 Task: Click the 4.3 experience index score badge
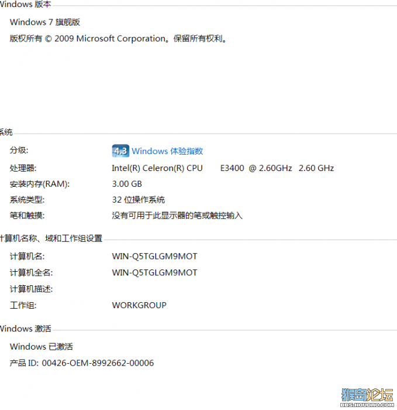pos(120,151)
